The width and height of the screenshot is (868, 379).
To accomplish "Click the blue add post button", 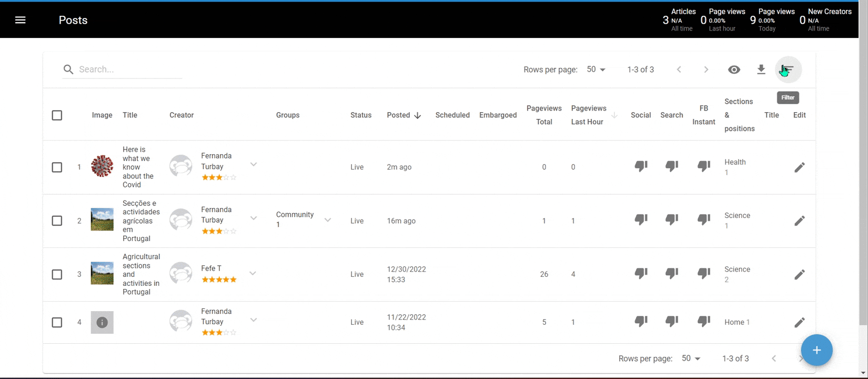I will pyautogui.click(x=816, y=350).
